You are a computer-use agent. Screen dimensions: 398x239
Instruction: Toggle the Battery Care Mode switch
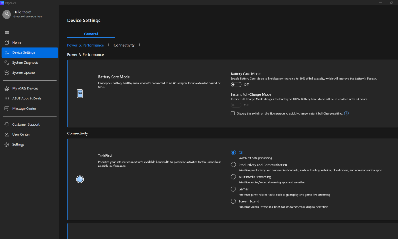236,84
